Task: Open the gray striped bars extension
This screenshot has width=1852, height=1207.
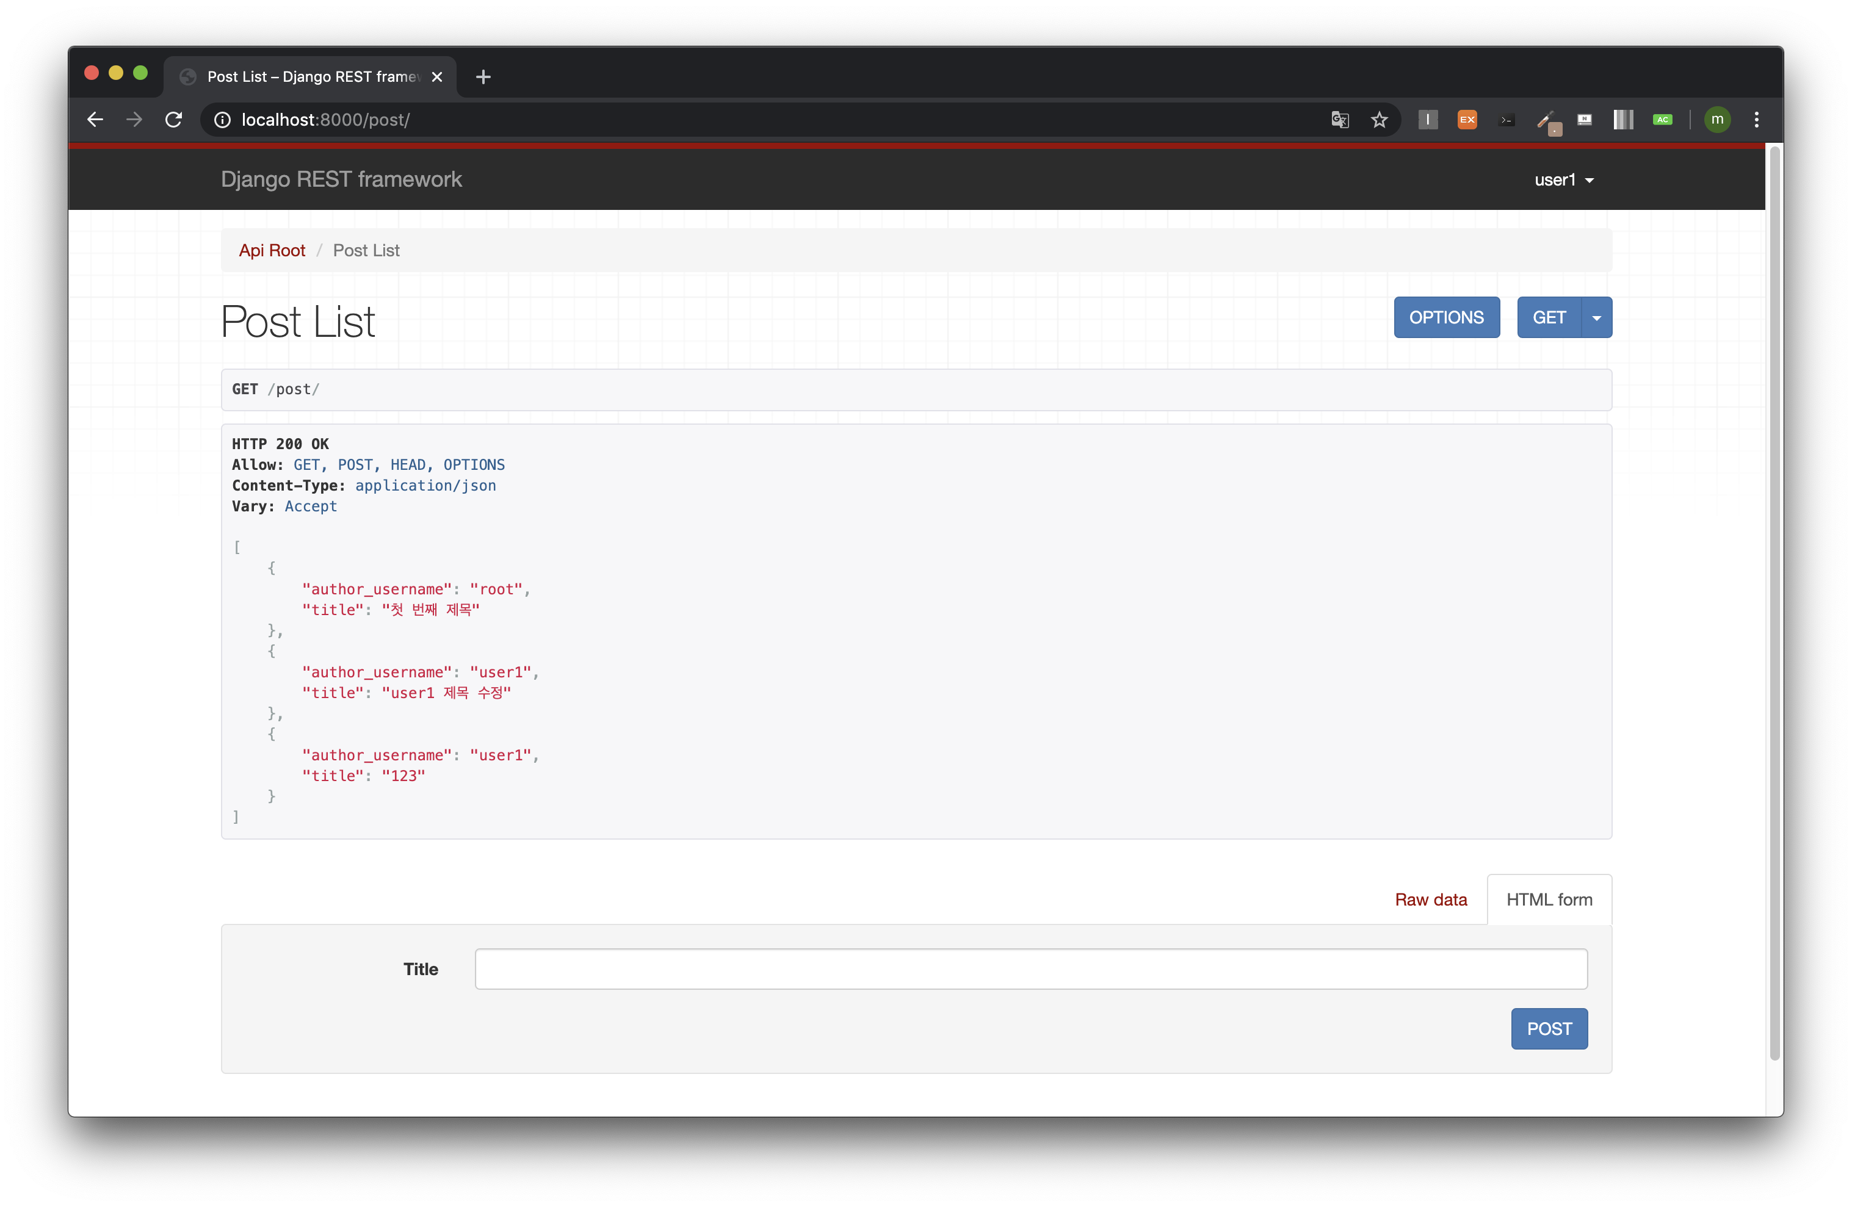Action: tap(1623, 120)
